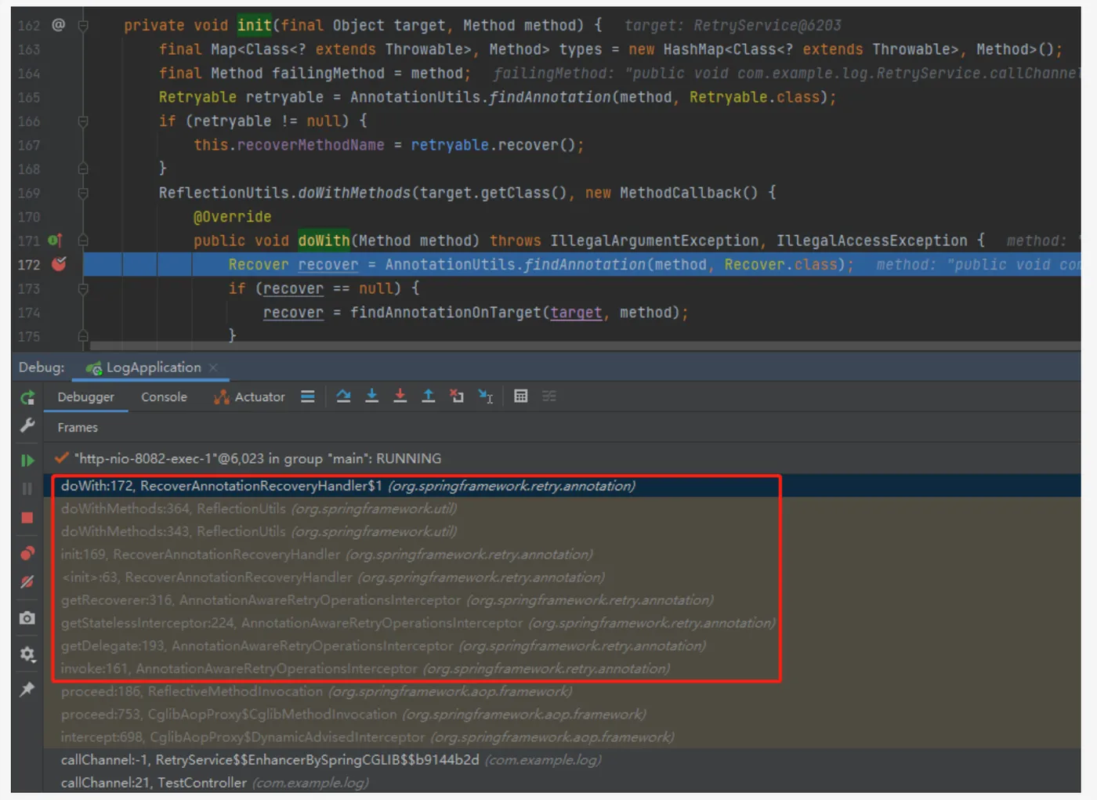
Task: Click Show Execution Point icon
Action: pos(307,396)
